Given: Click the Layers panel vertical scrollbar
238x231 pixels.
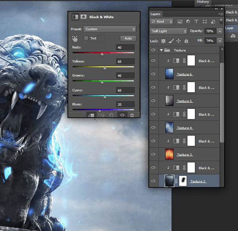Looking at the screenshot, I should (222, 102).
